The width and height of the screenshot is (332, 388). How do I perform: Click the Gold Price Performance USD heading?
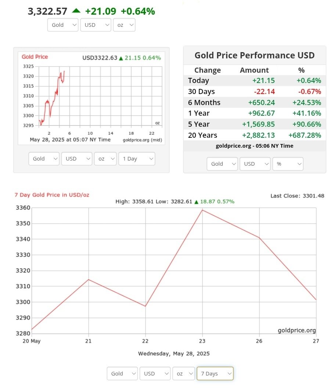[x=255, y=55]
